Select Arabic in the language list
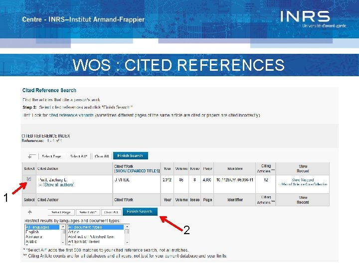The height and width of the screenshot is (269, 359). click(x=42, y=242)
